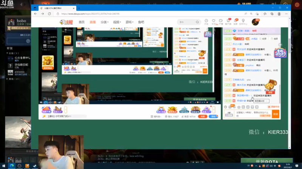Click the bobo profile avatar in Dota
Image resolution: width=302 pixels, height=169 pixels.
click(x=11, y=22)
